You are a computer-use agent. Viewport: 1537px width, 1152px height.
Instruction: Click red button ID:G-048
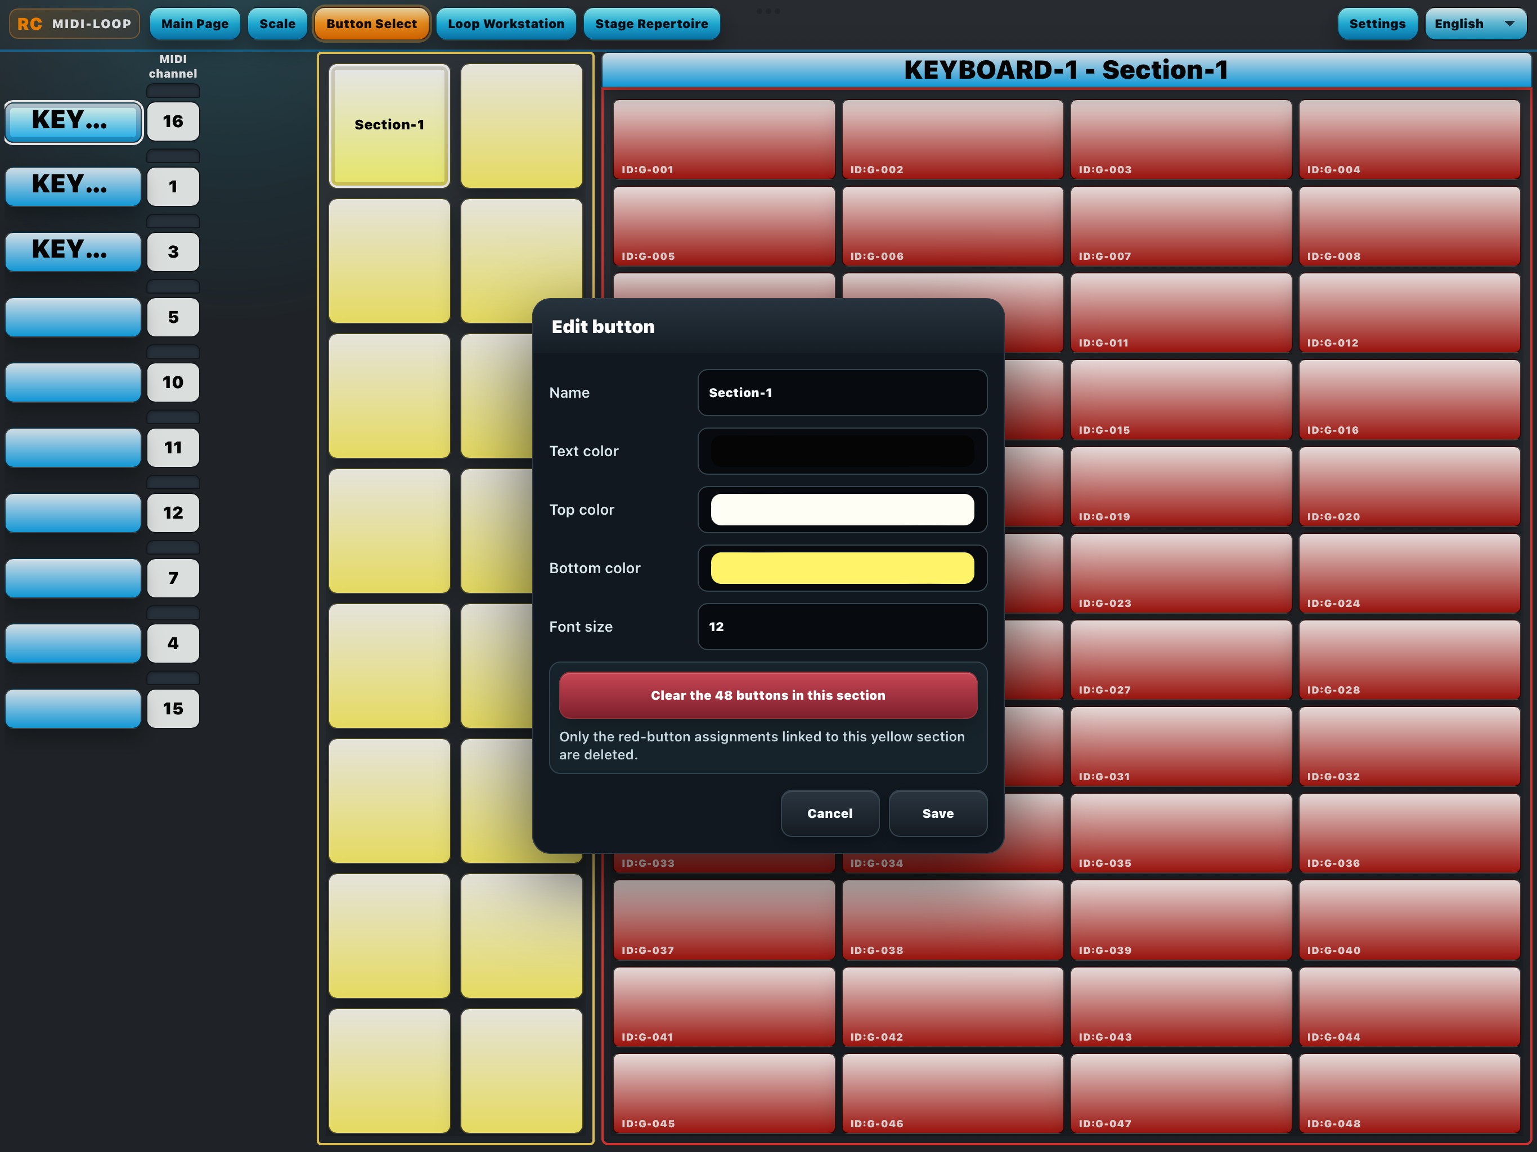1410,1093
